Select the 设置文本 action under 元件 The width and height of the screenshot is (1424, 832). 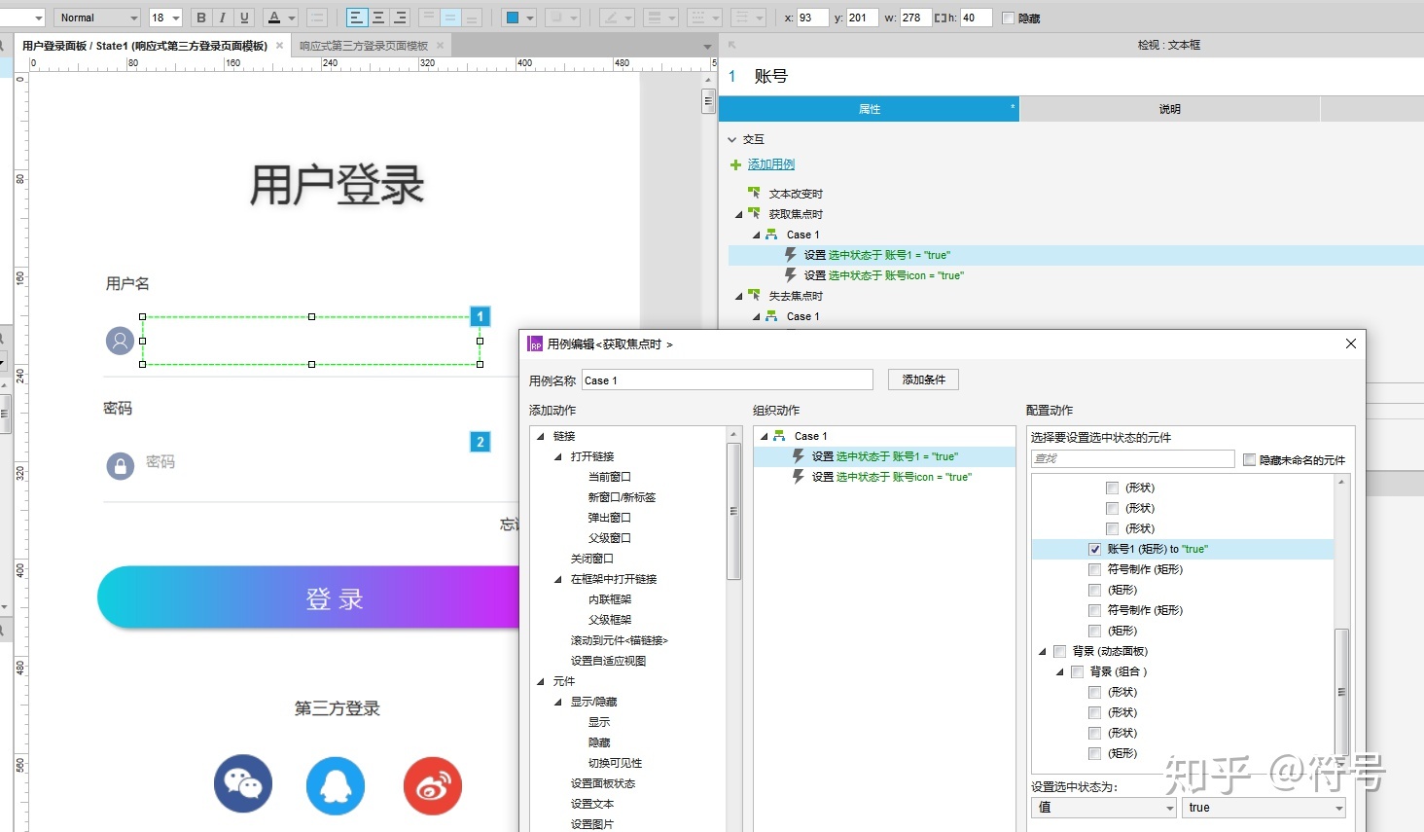click(591, 804)
